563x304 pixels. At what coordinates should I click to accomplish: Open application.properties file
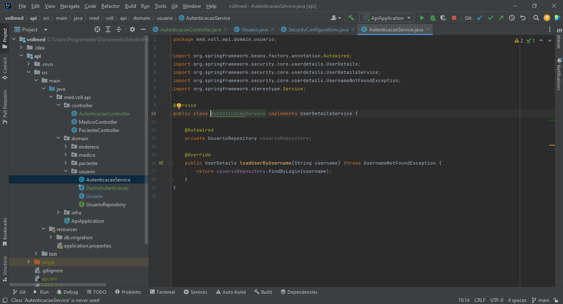click(x=87, y=246)
